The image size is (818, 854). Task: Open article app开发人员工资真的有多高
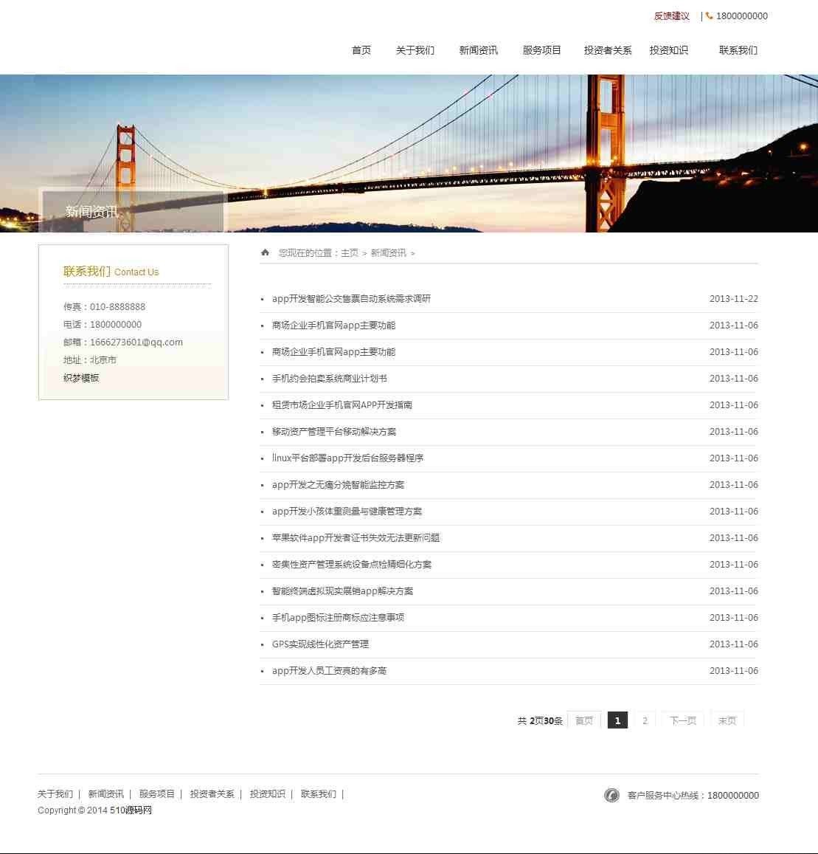(329, 670)
